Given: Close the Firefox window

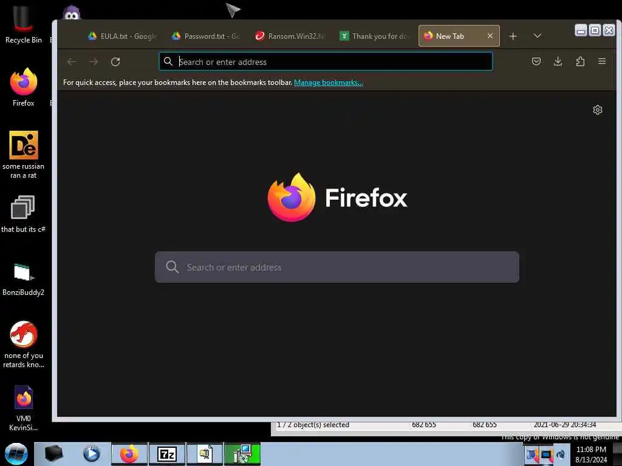Looking at the screenshot, I should click(609, 30).
